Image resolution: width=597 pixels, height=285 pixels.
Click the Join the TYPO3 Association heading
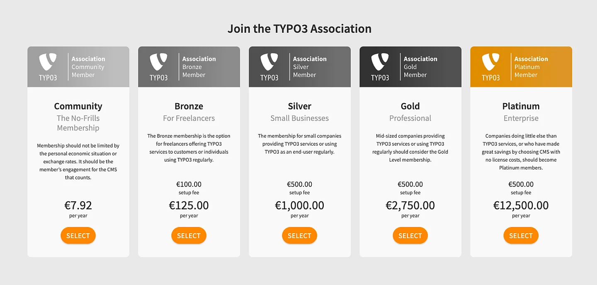pyautogui.click(x=299, y=28)
